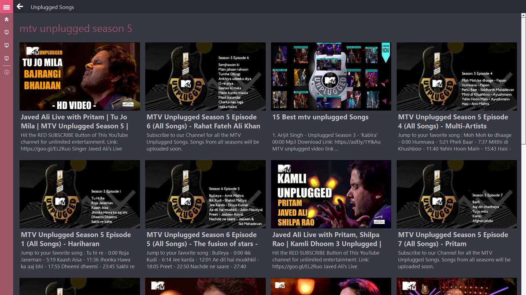Click the description starting '1. Arijit Singh - Unplugged'
The width and height of the screenshot is (526, 295).
coord(326,142)
